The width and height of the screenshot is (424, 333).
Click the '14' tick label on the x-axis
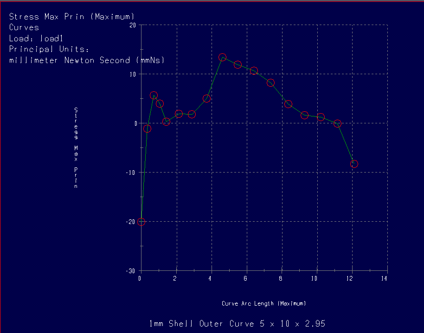(384, 278)
